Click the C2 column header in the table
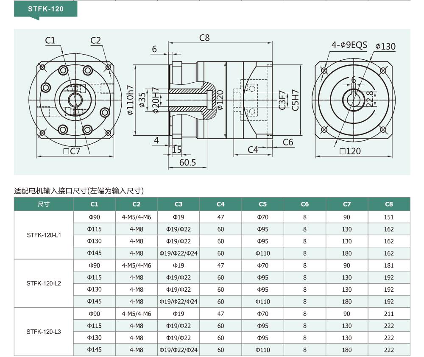This screenshot has height=357, width=424. click(137, 204)
